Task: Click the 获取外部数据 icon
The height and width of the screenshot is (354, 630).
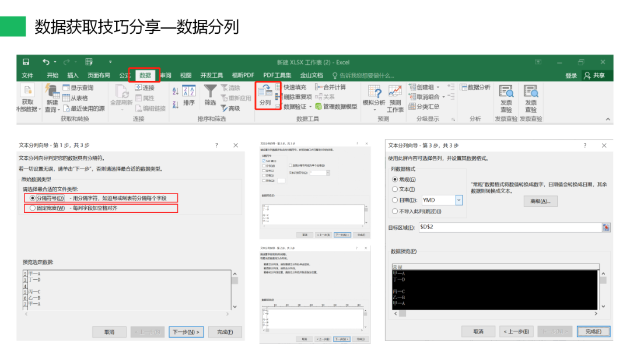Action: click(27, 97)
